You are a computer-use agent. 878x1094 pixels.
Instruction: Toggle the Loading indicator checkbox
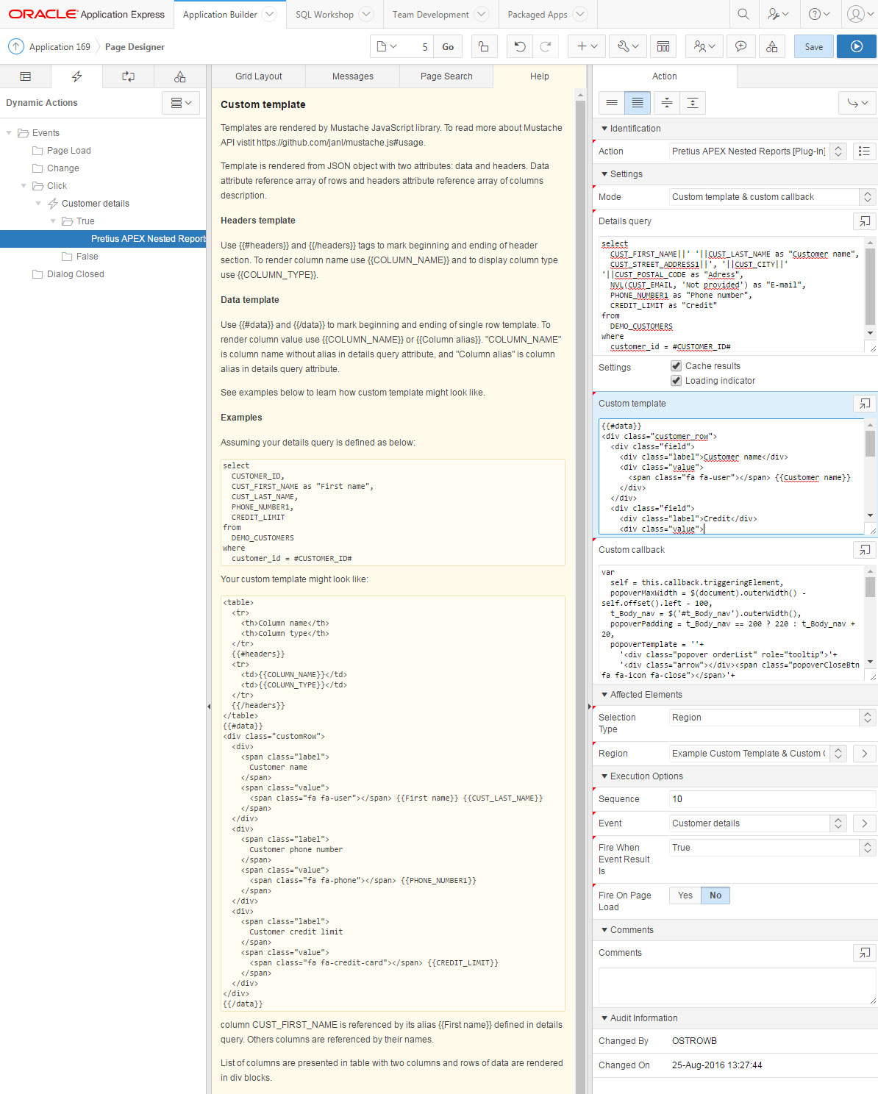coord(676,380)
